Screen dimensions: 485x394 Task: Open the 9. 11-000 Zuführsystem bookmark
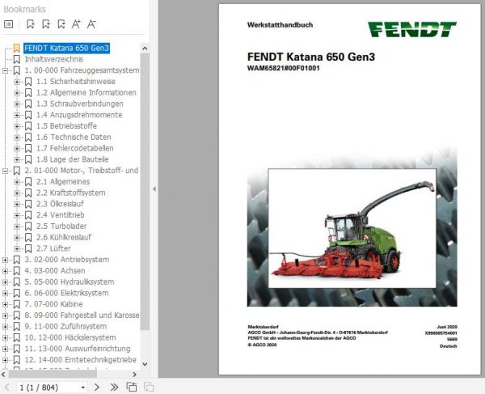point(65,327)
